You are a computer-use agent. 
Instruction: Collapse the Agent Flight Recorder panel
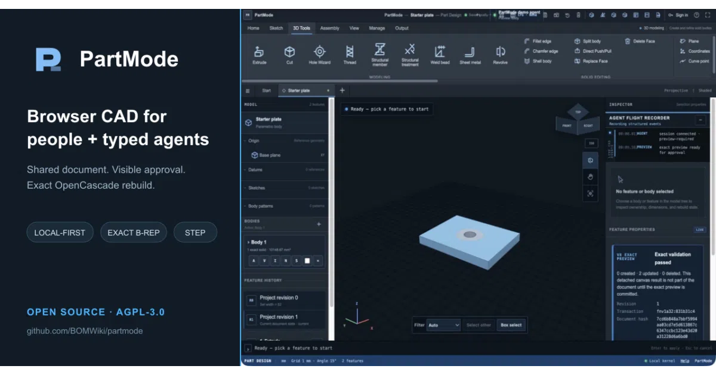pyautogui.click(x=700, y=120)
